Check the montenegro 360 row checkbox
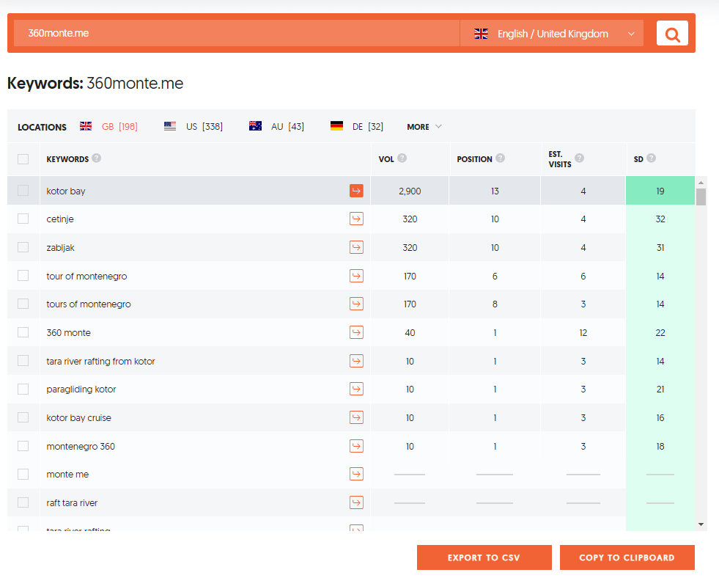Image resolution: width=719 pixels, height=578 pixels. tap(23, 446)
